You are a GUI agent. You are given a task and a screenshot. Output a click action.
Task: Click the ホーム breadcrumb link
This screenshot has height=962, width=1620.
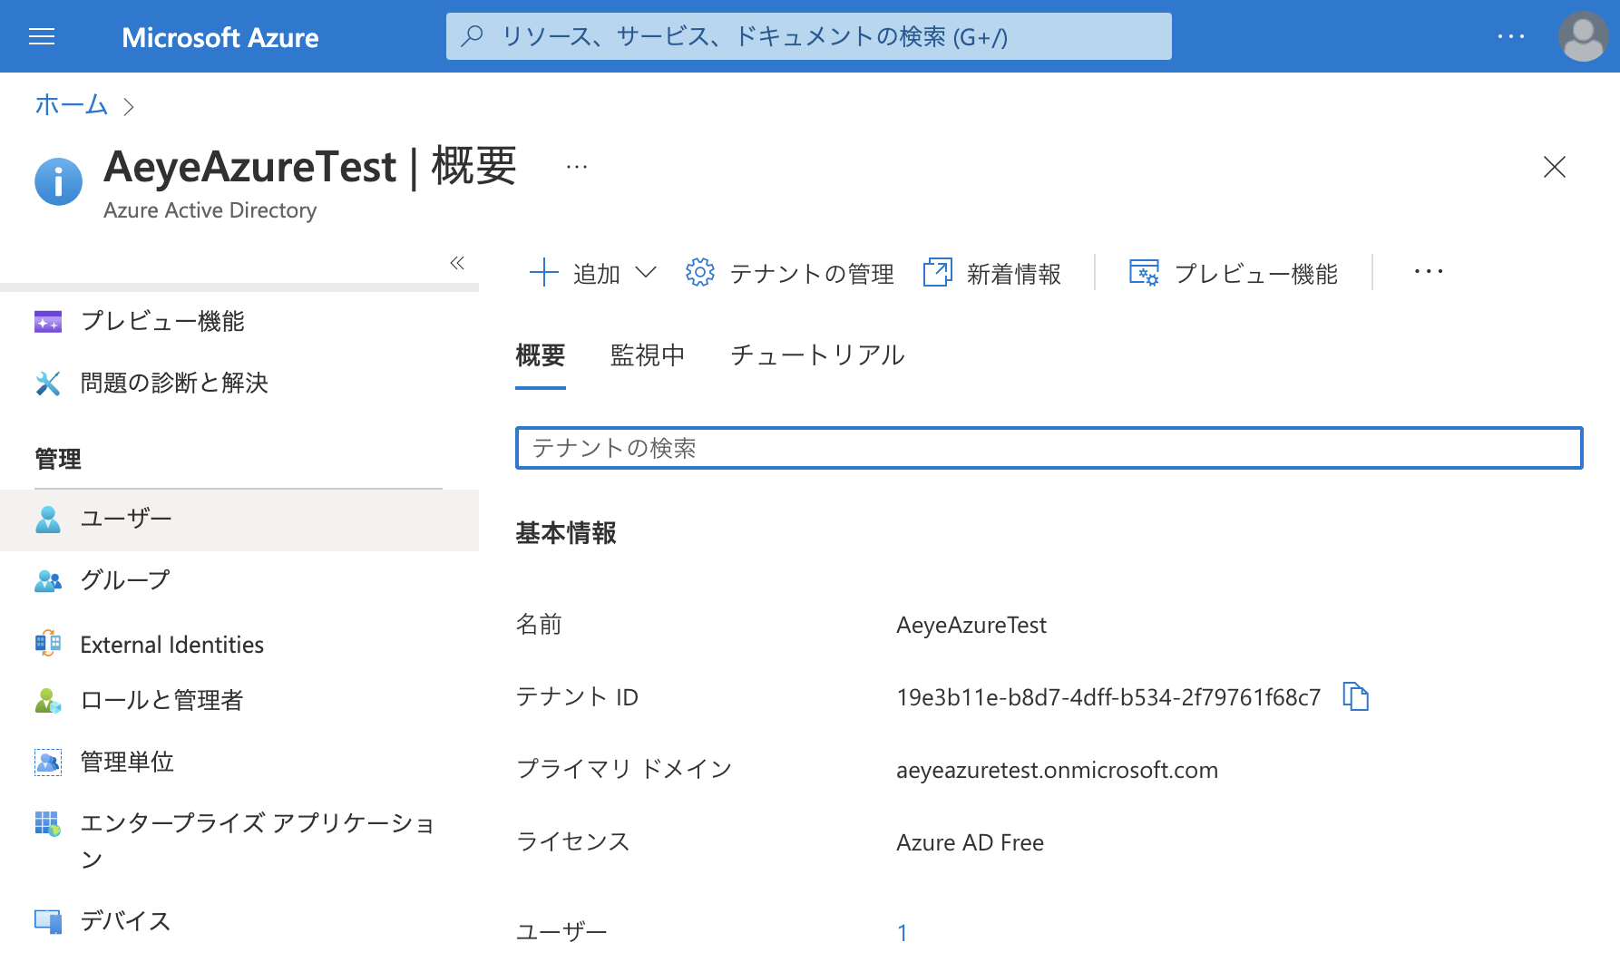click(71, 105)
